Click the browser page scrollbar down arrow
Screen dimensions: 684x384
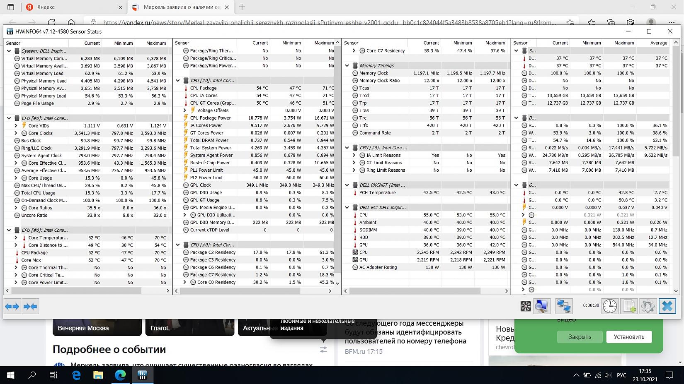[x=680, y=362]
